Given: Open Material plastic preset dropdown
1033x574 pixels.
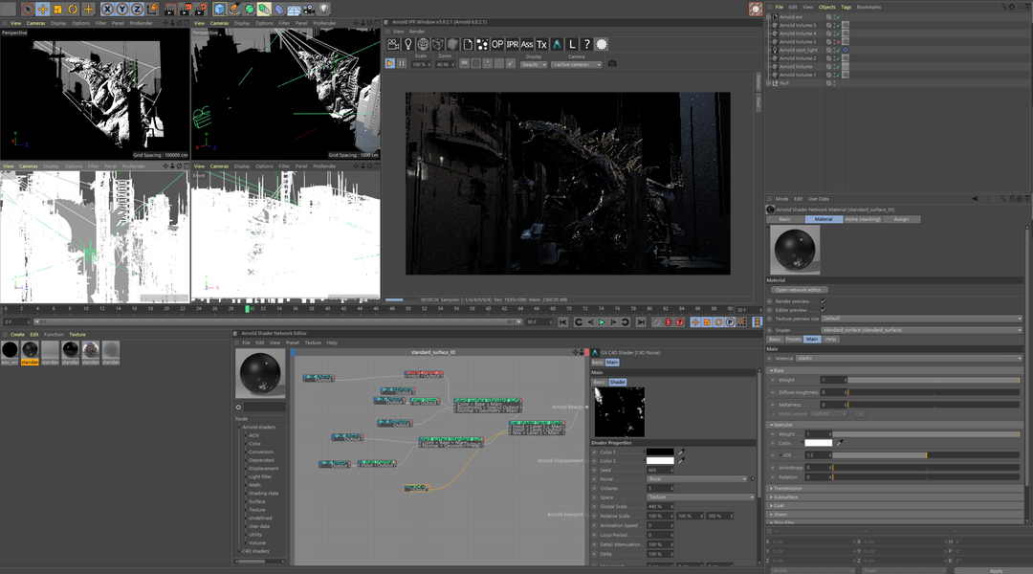Looking at the screenshot, I should pyautogui.click(x=910, y=359).
